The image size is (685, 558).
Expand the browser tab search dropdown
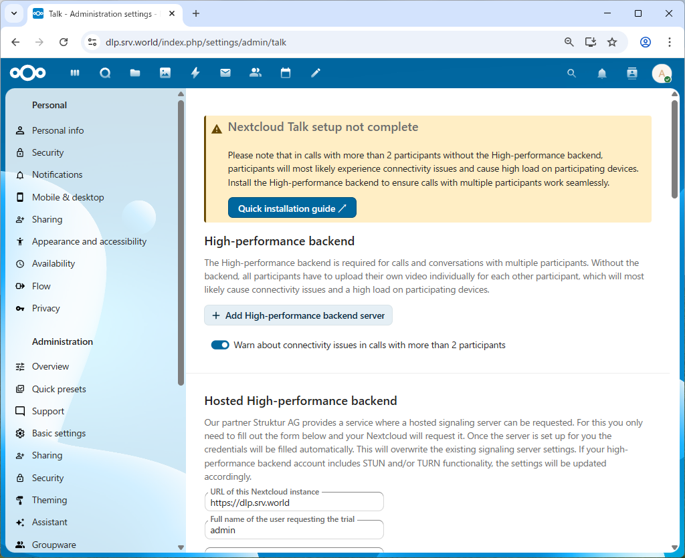click(x=14, y=13)
